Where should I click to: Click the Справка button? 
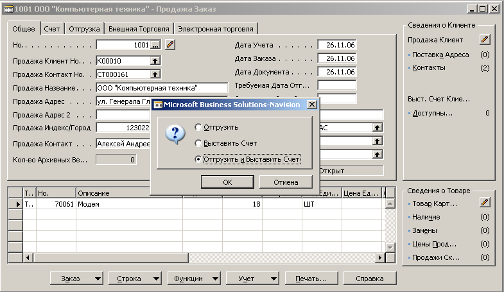coord(370,279)
